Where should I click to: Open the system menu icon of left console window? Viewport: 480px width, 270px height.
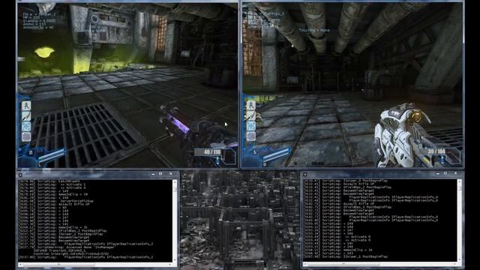coord(20,175)
